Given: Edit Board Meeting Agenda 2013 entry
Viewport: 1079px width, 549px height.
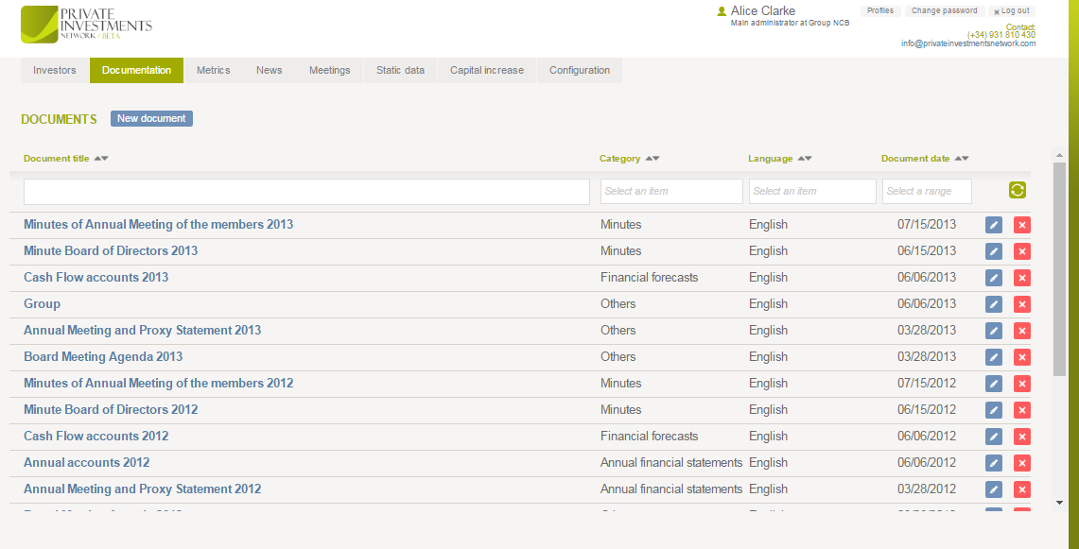Looking at the screenshot, I should point(993,357).
